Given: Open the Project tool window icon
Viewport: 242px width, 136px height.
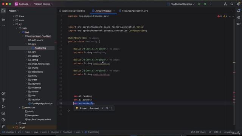Looking at the screenshot, I should click(x=3, y=11).
